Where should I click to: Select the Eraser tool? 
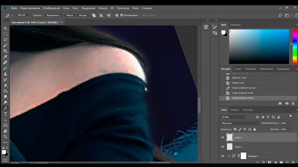click(x=5, y=85)
